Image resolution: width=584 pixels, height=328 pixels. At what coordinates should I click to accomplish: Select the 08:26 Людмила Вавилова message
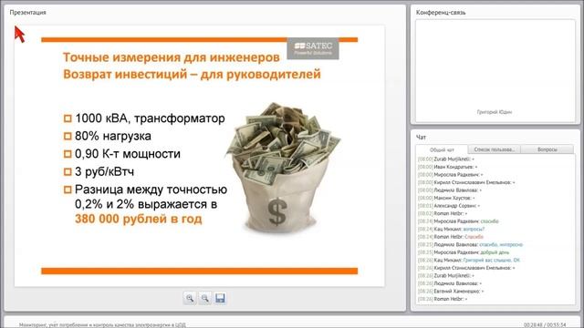tap(450, 283)
